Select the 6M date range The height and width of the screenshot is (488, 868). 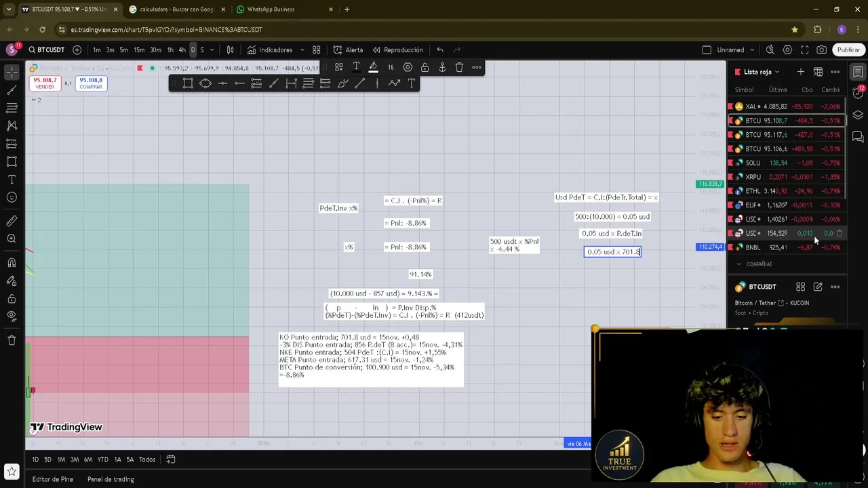click(87, 460)
